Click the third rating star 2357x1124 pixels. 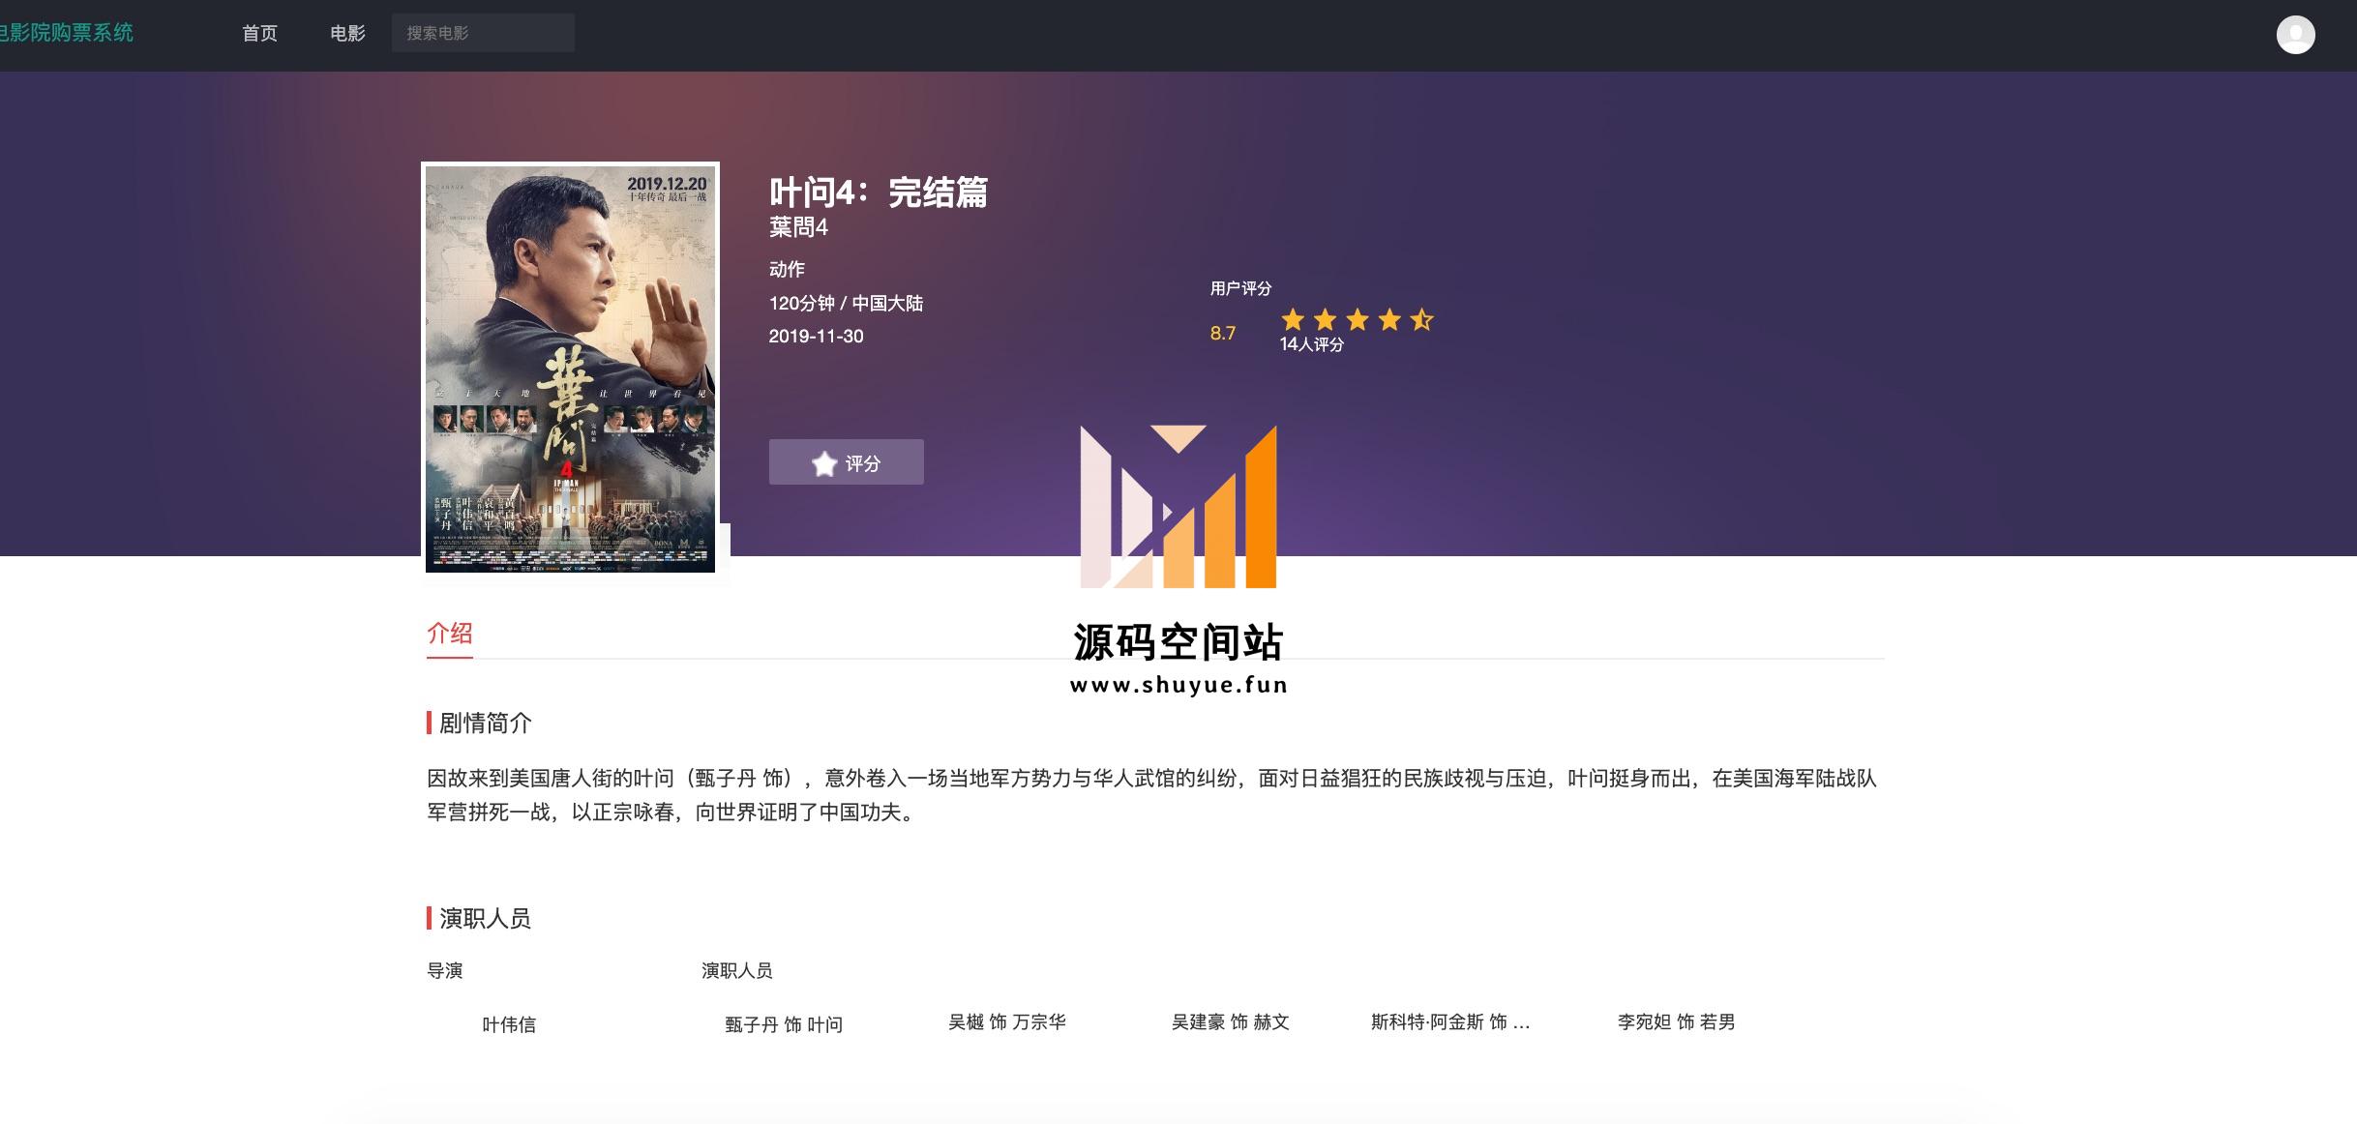[1358, 319]
